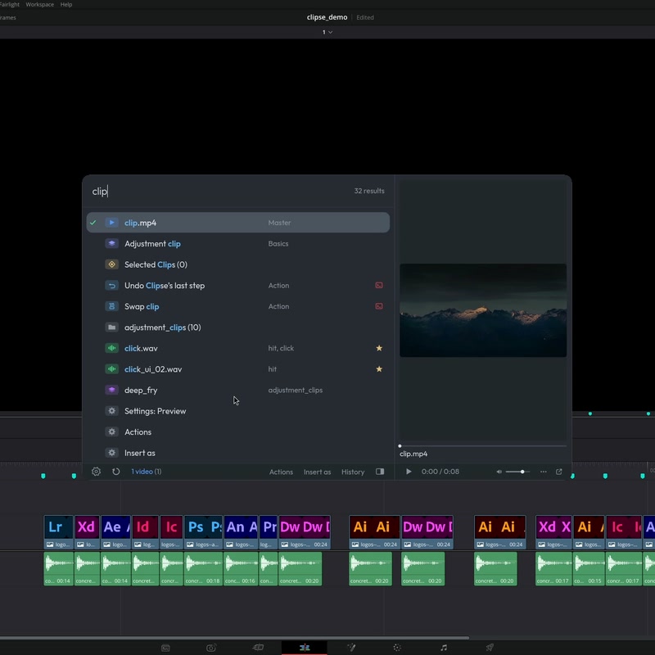The height and width of the screenshot is (655, 655).
Task: Click the adjustment_clips folder icon
Action: point(111,327)
